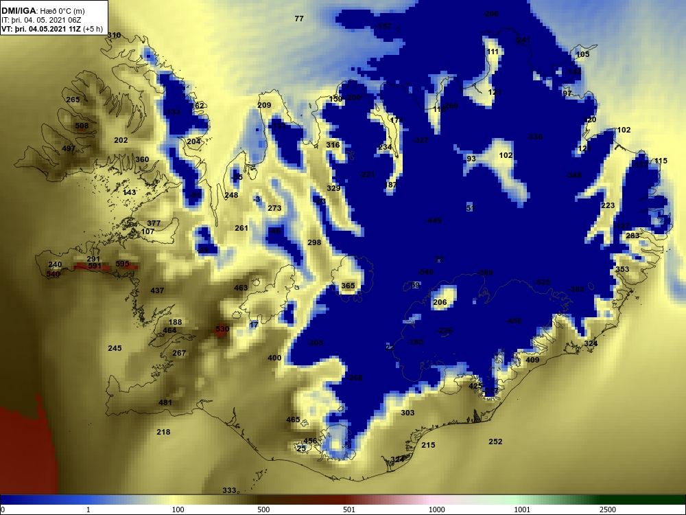The image size is (686, 515).
Task: Click the '100' color scale label
Action: 178,510
